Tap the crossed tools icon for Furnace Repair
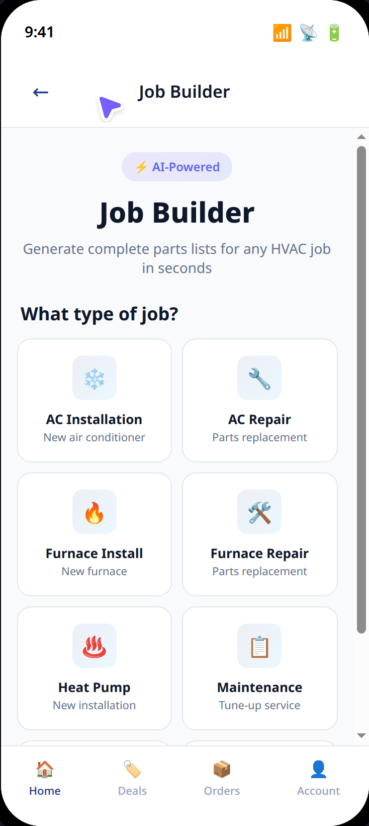Screen dimensions: 369x826 pos(259,512)
